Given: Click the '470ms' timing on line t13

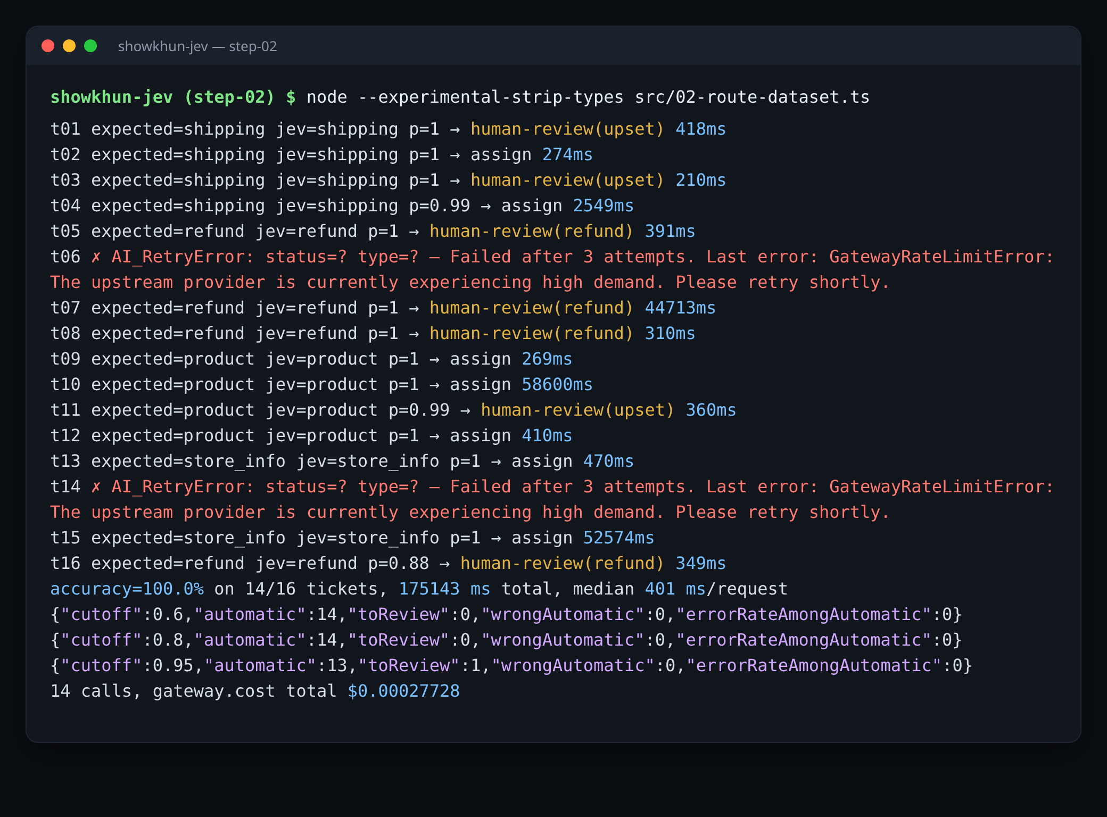Looking at the screenshot, I should [608, 461].
